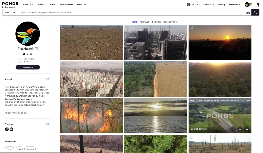Image resolution: width=263 pixels, height=153 pixels.
Task: Favorite the Highway Road Dutra clip
Action: pos(240,129)
